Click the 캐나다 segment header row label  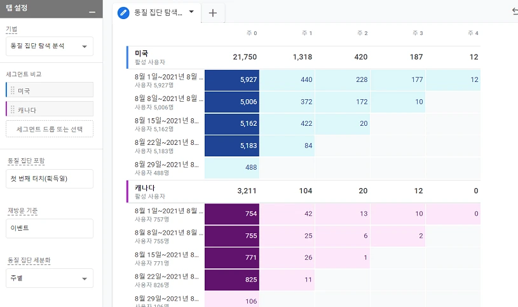145,188
